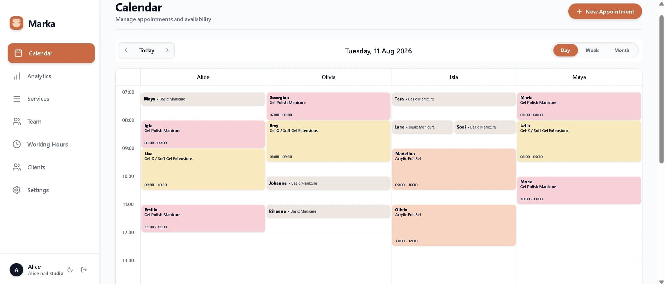Create a New Appointment
665x284 pixels.
(x=605, y=11)
